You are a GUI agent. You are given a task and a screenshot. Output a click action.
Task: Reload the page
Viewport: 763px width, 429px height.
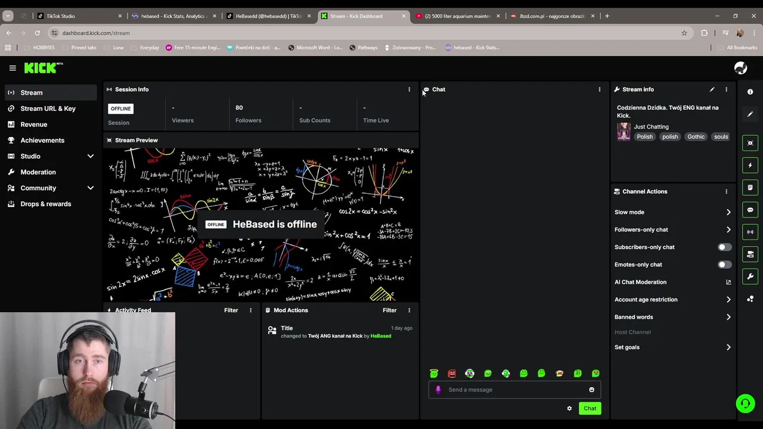[x=37, y=33]
